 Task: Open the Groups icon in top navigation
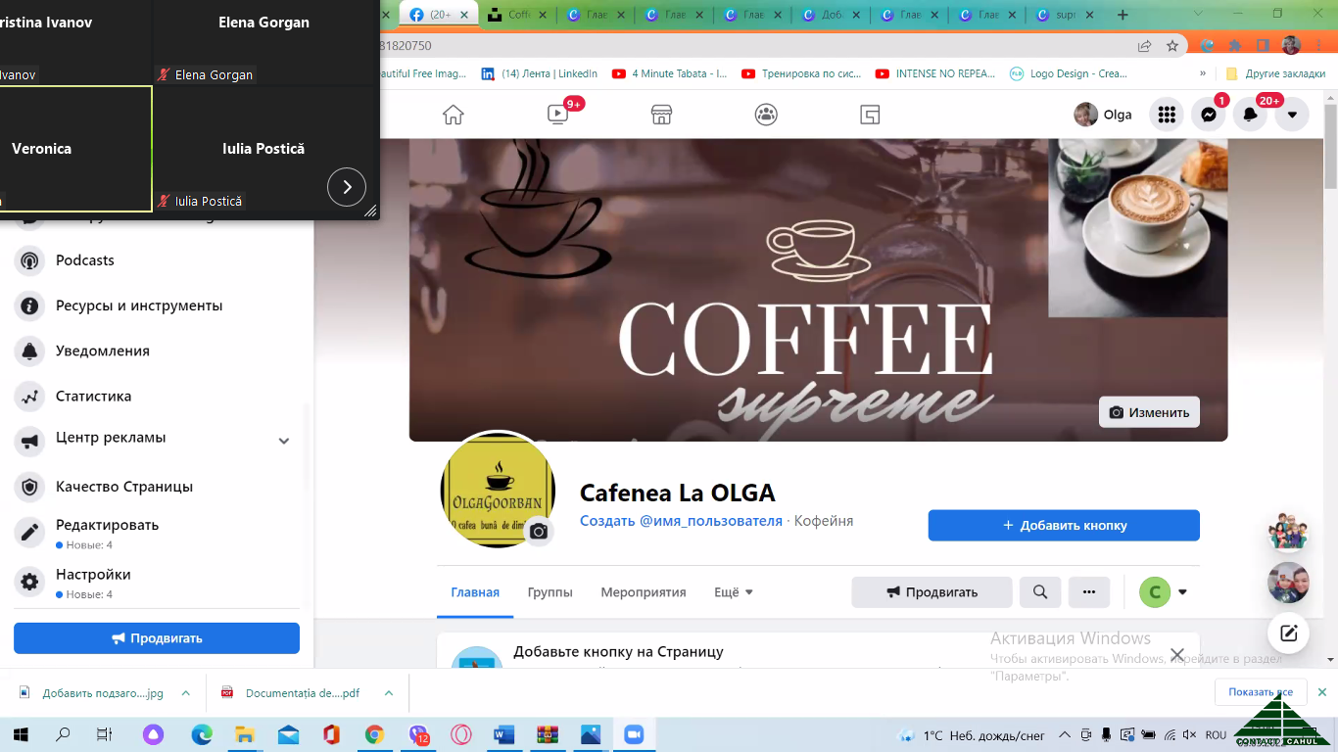(766, 115)
